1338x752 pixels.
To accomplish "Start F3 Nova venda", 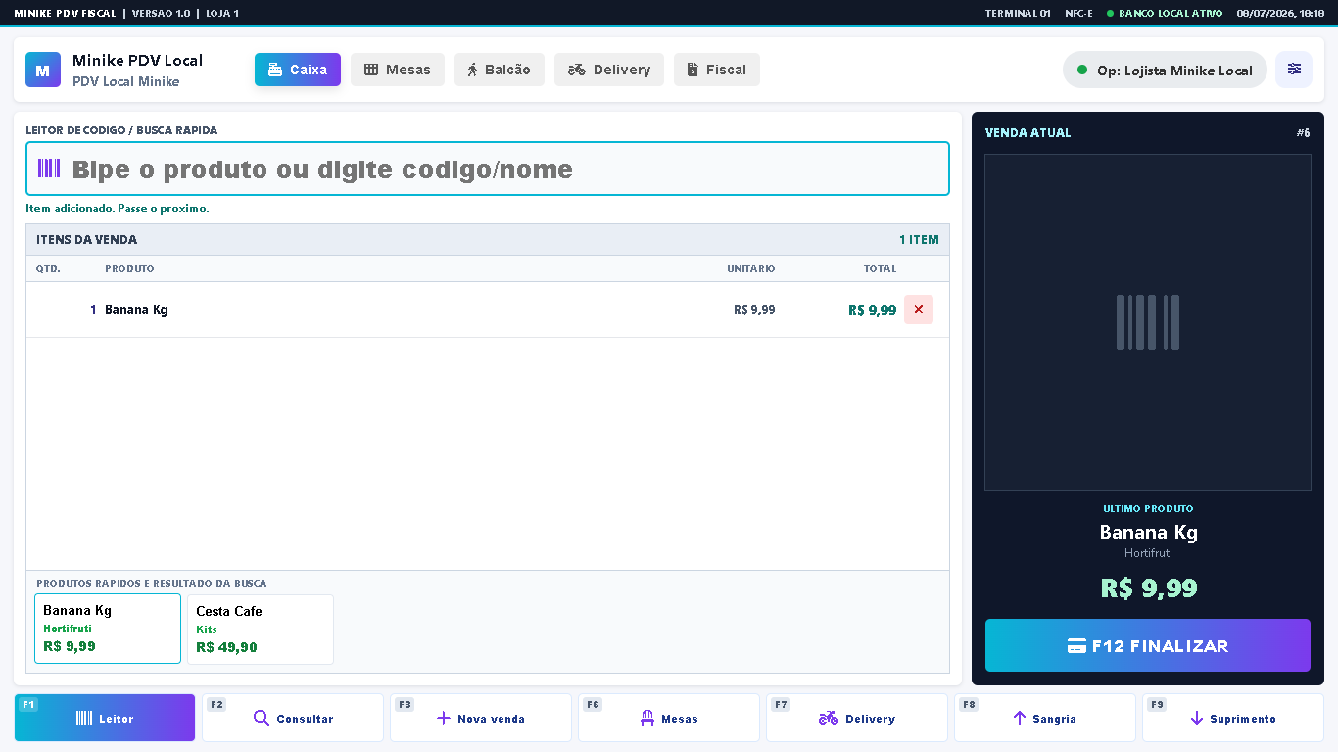I will [x=481, y=718].
